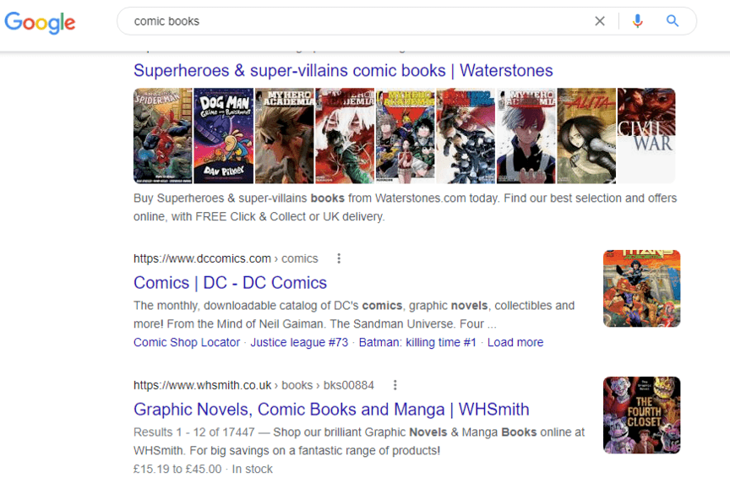
Task: Open the Alita cover thumbnail
Action: (586, 136)
